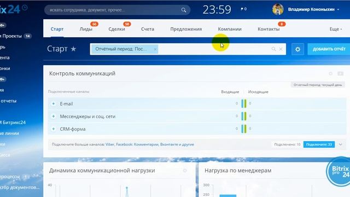Expand Мессенджеры и соц. сети row
The height and width of the screenshot is (197, 350).
(x=54, y=116)
